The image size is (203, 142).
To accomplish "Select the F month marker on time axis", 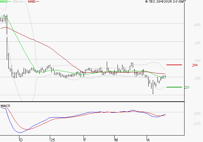I will pos(85,140).
